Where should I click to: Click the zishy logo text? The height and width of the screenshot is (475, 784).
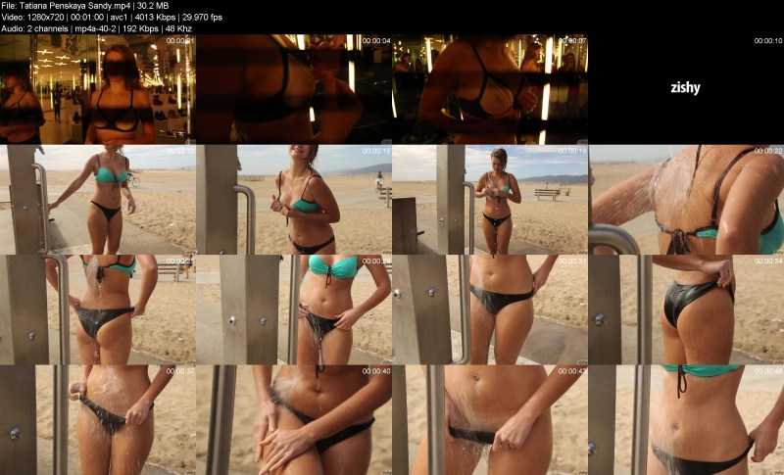click(685, 88)
